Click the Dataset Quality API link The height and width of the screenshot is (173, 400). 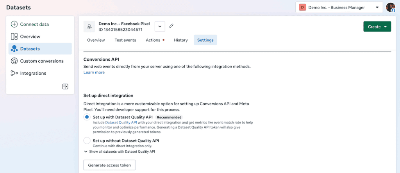point(121,122)
